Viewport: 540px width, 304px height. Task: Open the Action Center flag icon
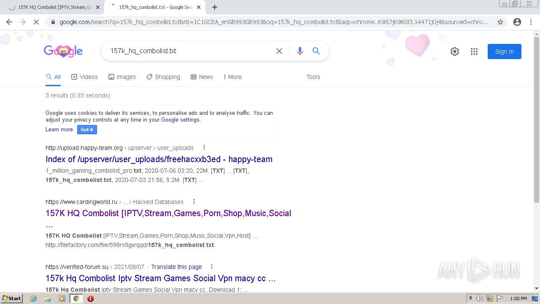(x=500, y=299)
